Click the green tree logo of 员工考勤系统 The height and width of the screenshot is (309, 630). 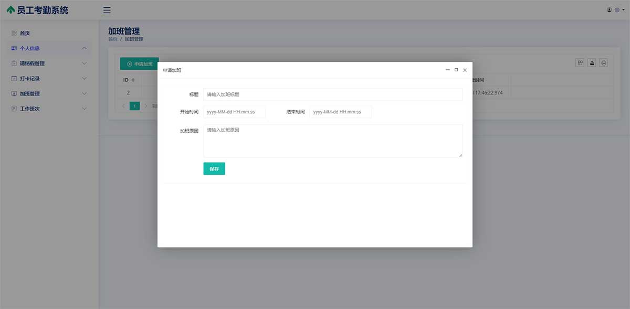[11, 10]
